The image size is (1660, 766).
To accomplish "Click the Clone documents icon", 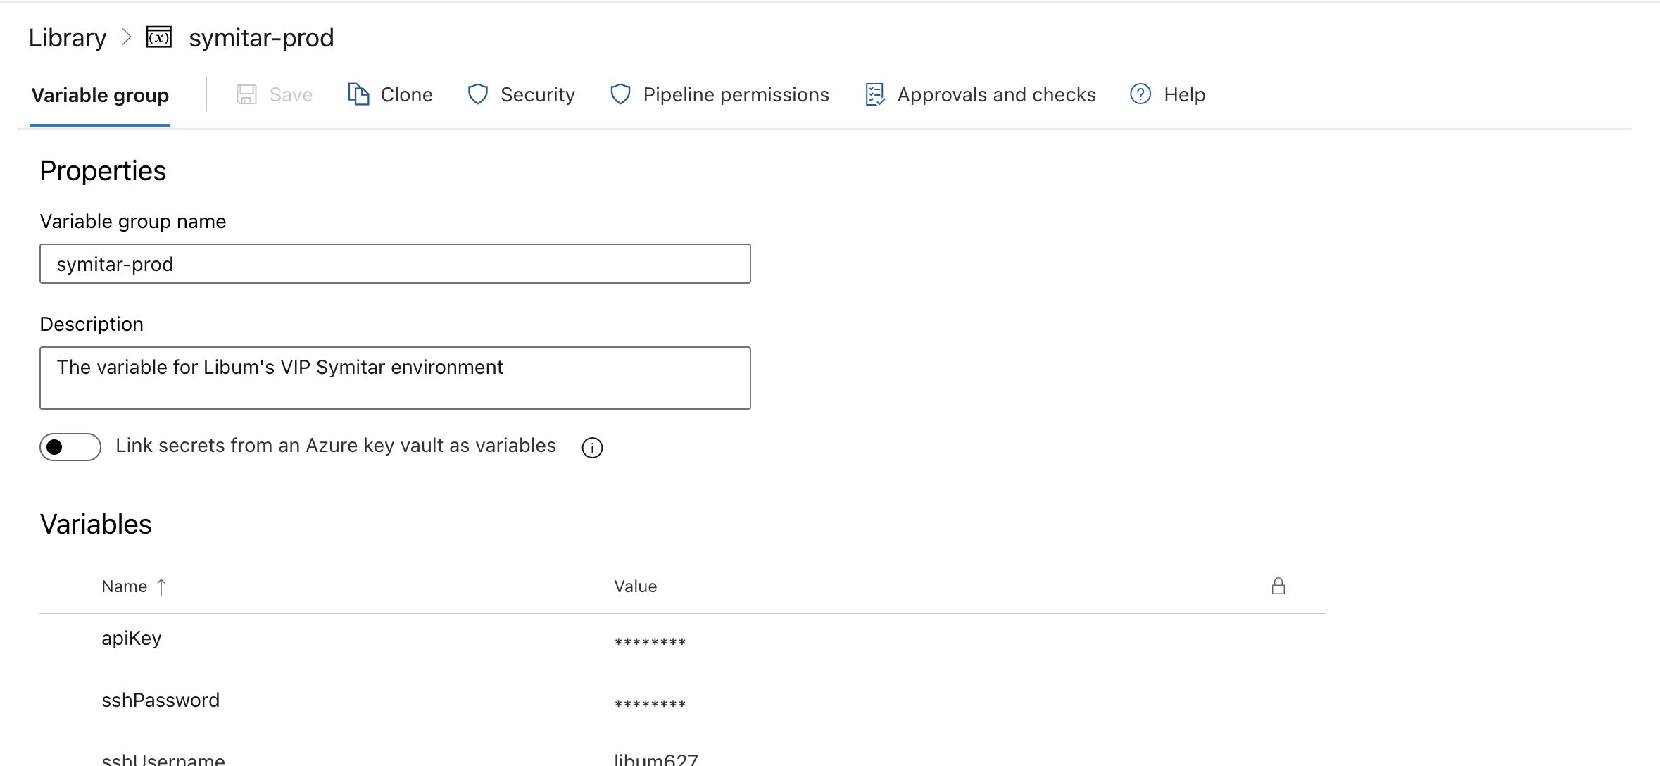I will tap(358, 94).
